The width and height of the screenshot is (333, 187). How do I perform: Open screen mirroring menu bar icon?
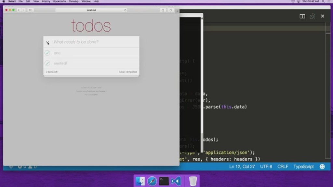(299, 1)
